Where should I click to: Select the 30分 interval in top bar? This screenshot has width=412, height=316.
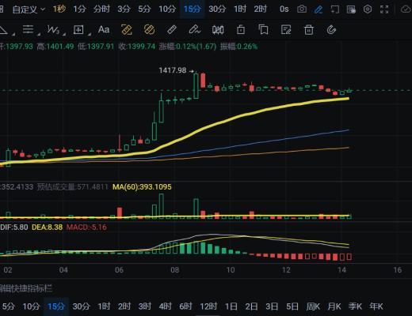[x=217, y=9]
